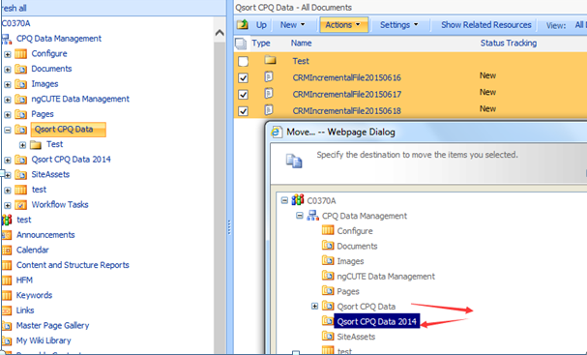Check the Test folder row checkbox
The width and height of the screenshot is (587, 355).
tap(243, 61)
